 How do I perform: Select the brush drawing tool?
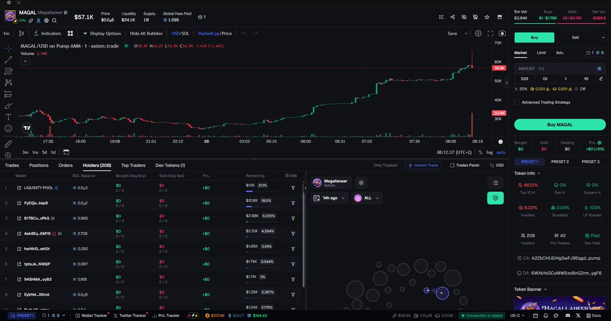pyautogui.click(x=8, y=106)
